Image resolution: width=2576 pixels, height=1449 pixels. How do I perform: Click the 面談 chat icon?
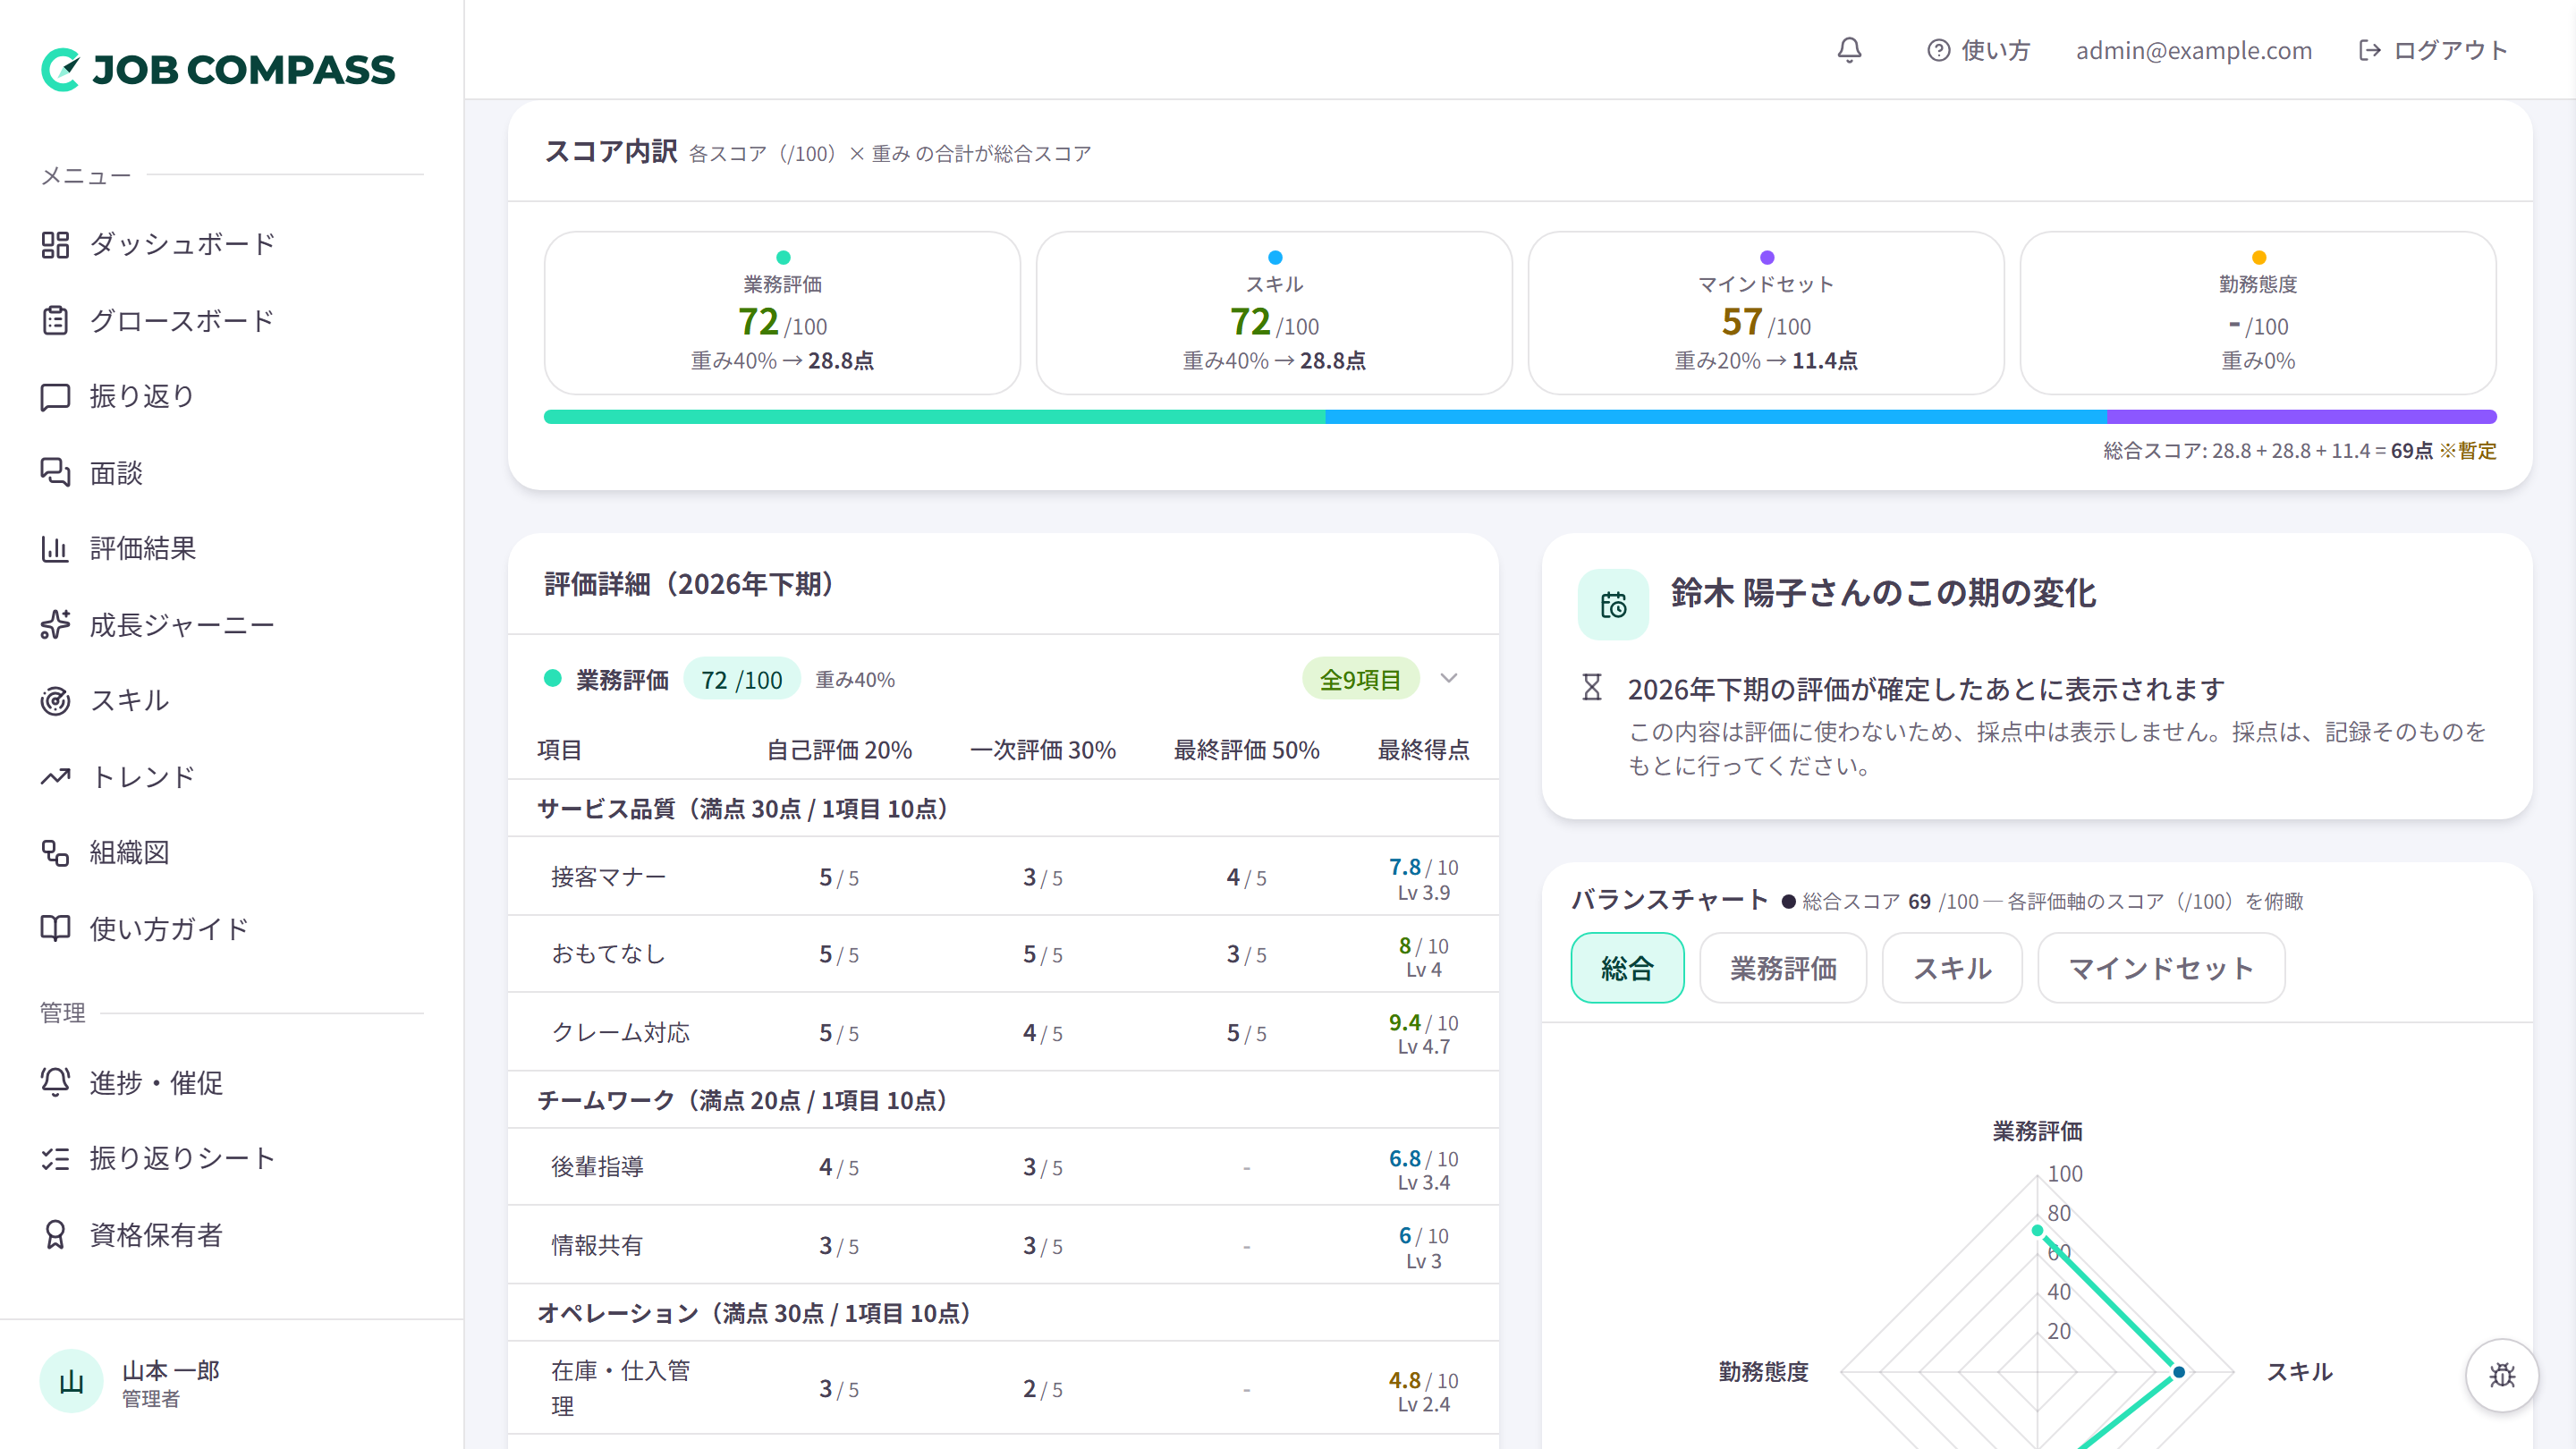[x=55, y=473]
